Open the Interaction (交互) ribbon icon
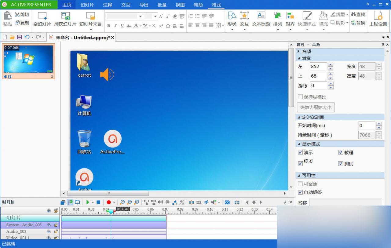The width and height of the screenshot is (391, 248). pos(244,16)
